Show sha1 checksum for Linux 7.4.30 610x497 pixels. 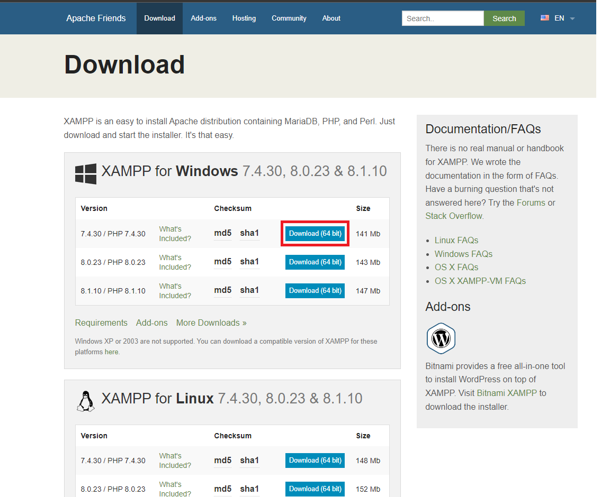click(249, 461)
